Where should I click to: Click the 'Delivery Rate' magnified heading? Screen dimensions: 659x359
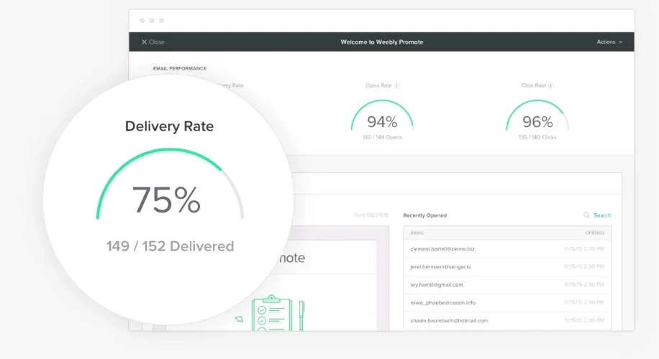[x=169, y=126]
